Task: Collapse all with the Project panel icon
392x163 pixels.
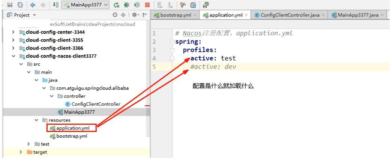Action: (x=123, y=15)
